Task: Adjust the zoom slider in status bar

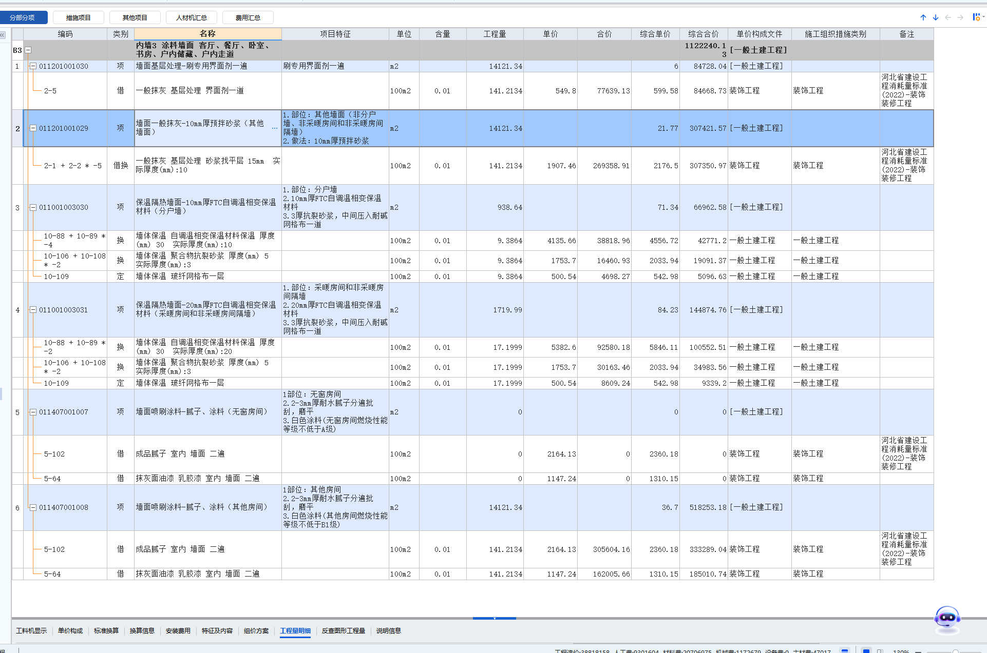Action: [x=955, y=651]
